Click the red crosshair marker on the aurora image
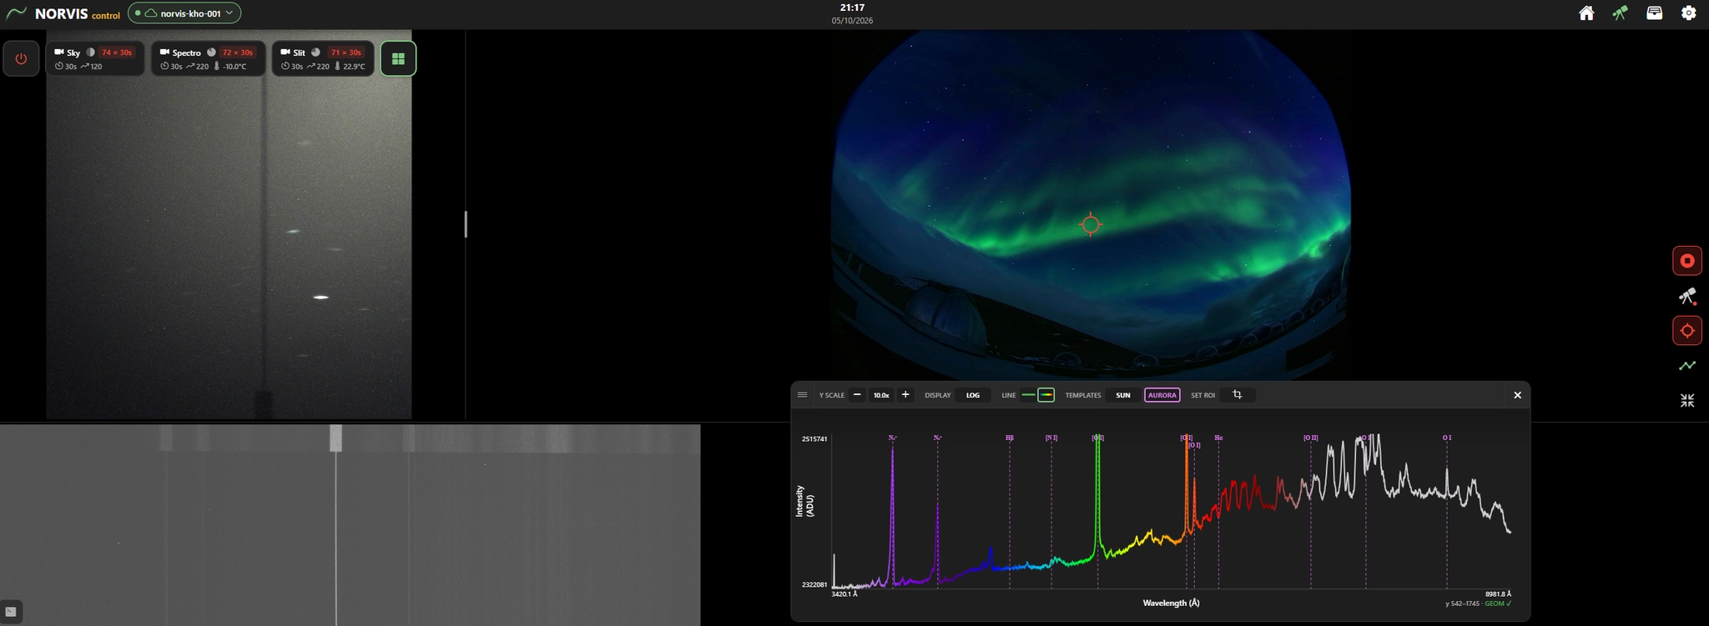Viewport: 1709px width, 626px height. click(1091, 224)
